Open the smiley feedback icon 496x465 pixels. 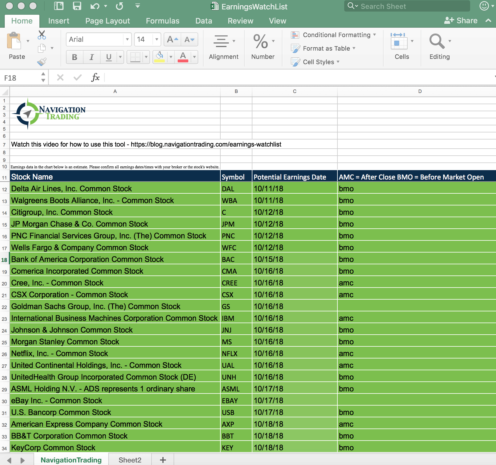point(484,6)
